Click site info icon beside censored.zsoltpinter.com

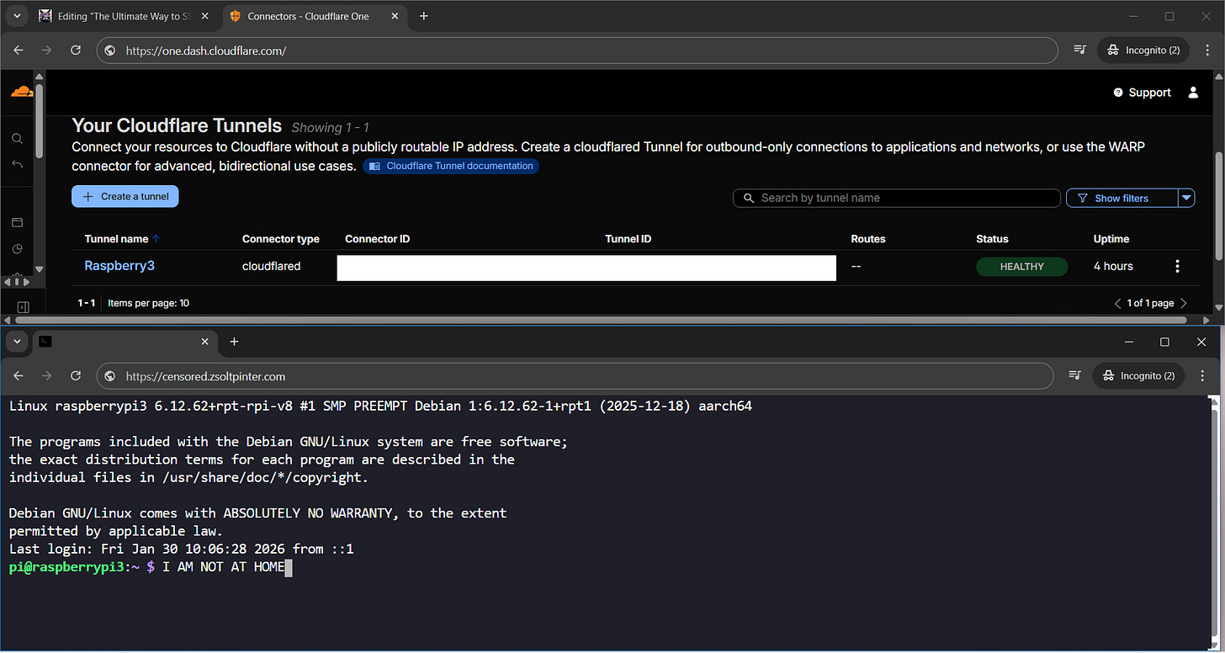click(x=109, y=376)
